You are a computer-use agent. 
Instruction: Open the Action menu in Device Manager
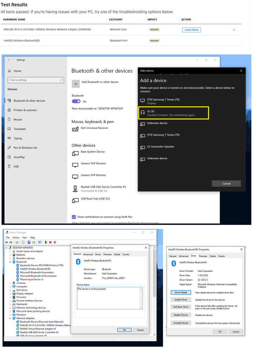pos(16,238)
